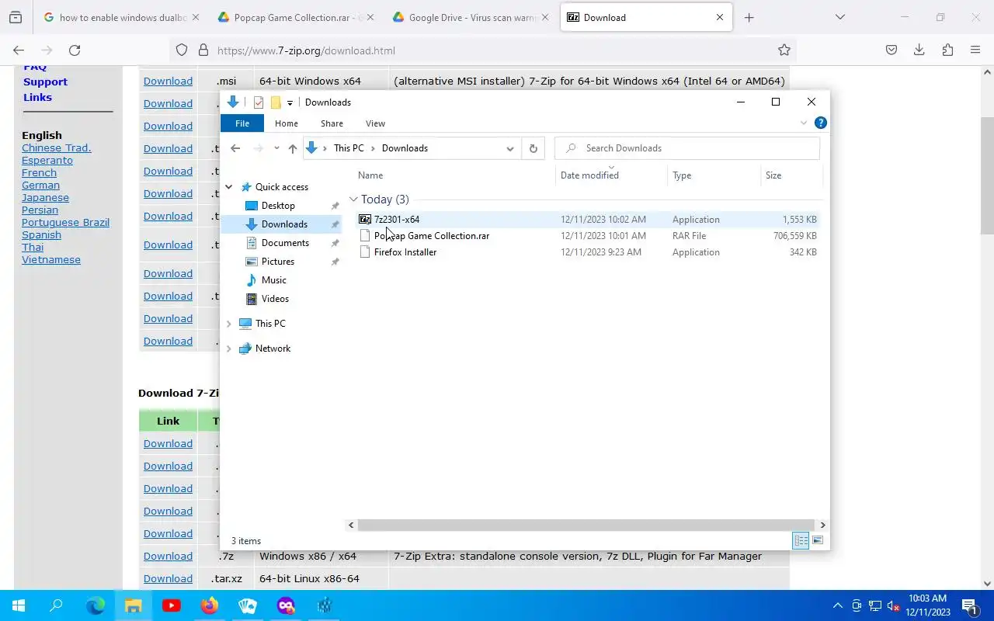
Task: Open Microsoft Edge from taskbar
Action: [x=96, y=605]
